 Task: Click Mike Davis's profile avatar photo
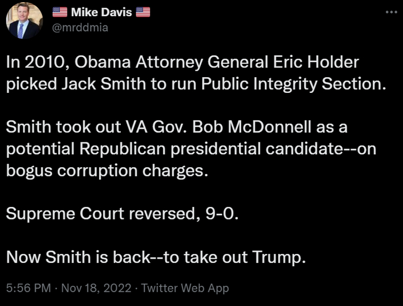(24, 21)
